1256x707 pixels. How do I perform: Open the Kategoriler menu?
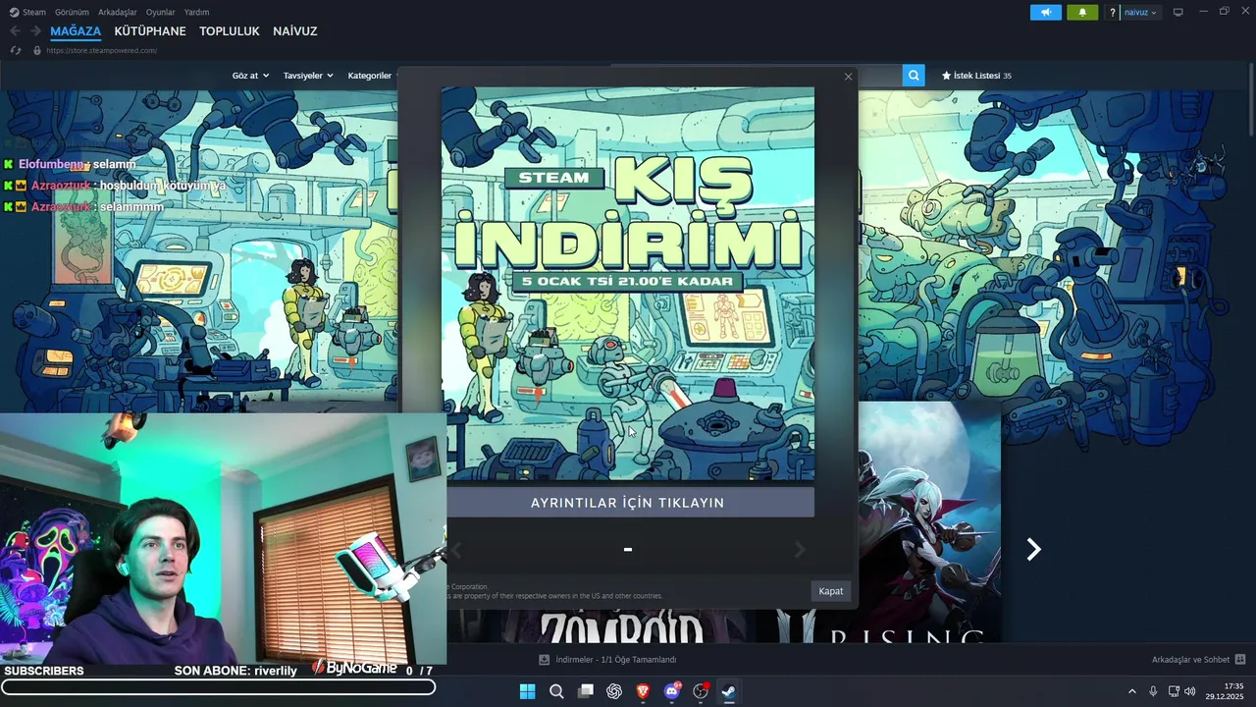click(370, 76)
